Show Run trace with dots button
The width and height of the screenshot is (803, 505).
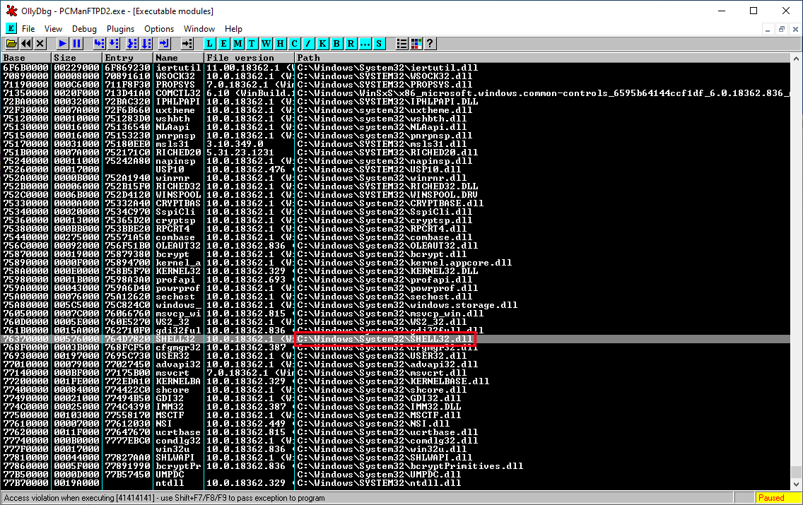(x=365, y=44)
